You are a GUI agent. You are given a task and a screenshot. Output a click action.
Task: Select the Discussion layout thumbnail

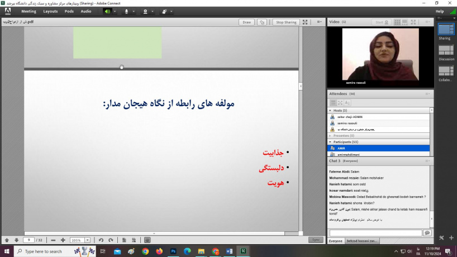pos(446,50)
